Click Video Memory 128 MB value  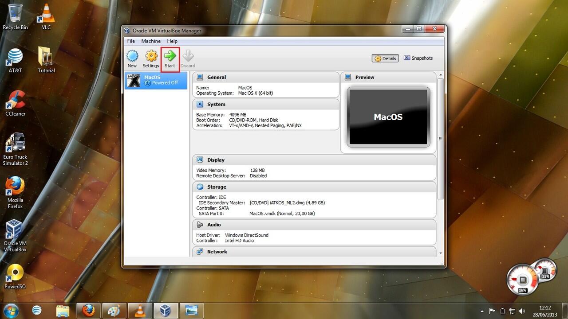257,170
